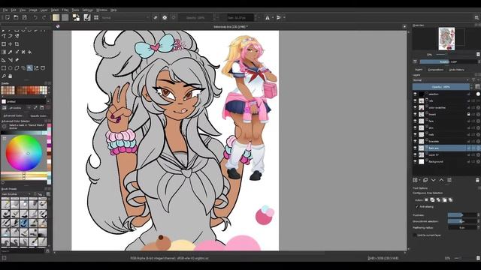Select the highlighted Contiguous Selection tool
The width and height of the screenshot is (481, 270).
[30, 68]
